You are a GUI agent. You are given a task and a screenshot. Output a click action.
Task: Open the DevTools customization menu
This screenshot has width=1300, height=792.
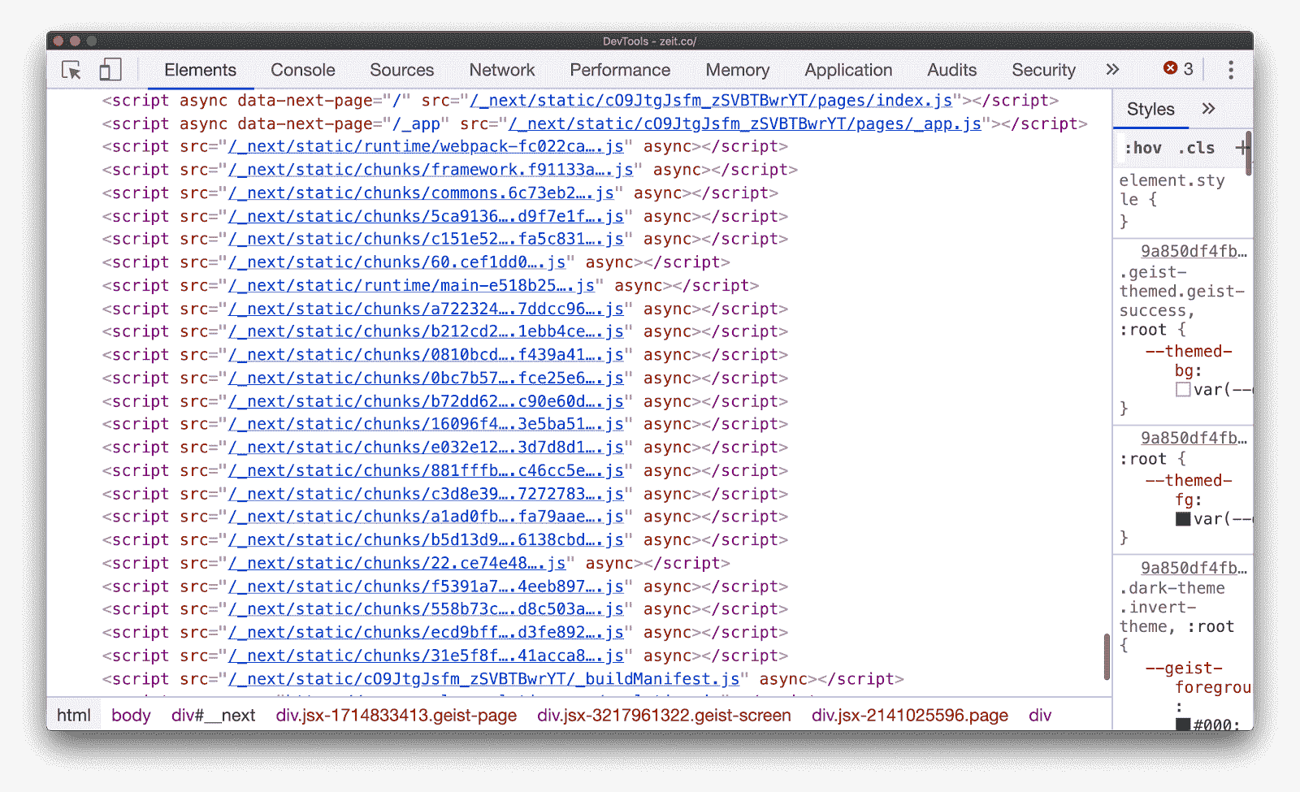pos(1231,71)
